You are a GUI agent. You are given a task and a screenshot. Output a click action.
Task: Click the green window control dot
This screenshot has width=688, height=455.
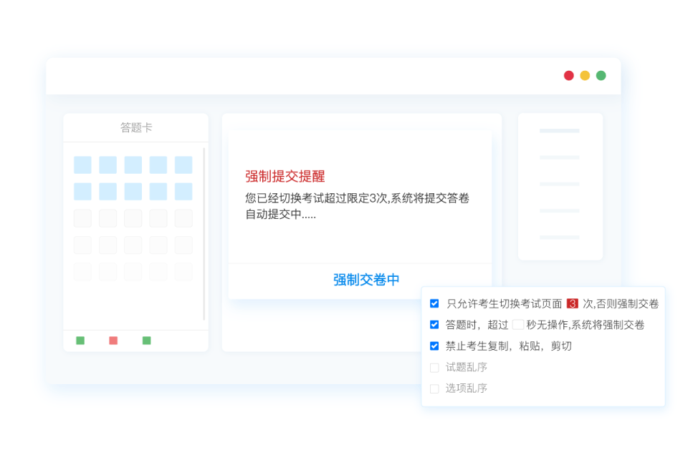601,74
